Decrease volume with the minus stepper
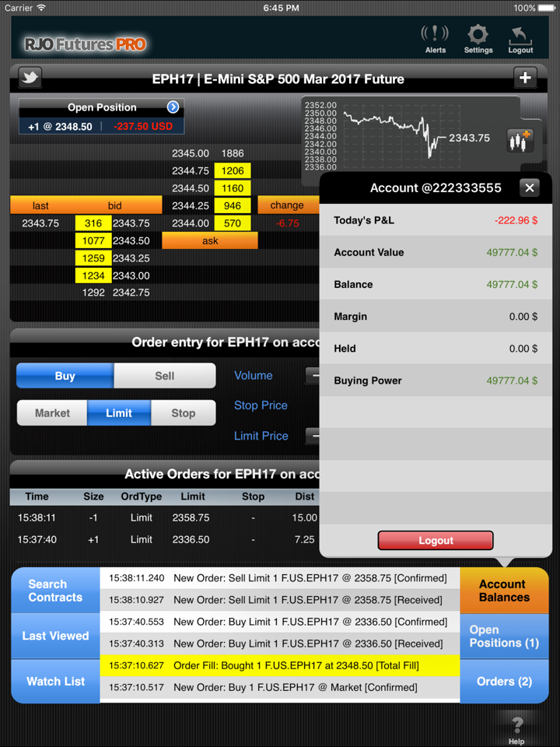560x747 pixels. tap(313, 376)
